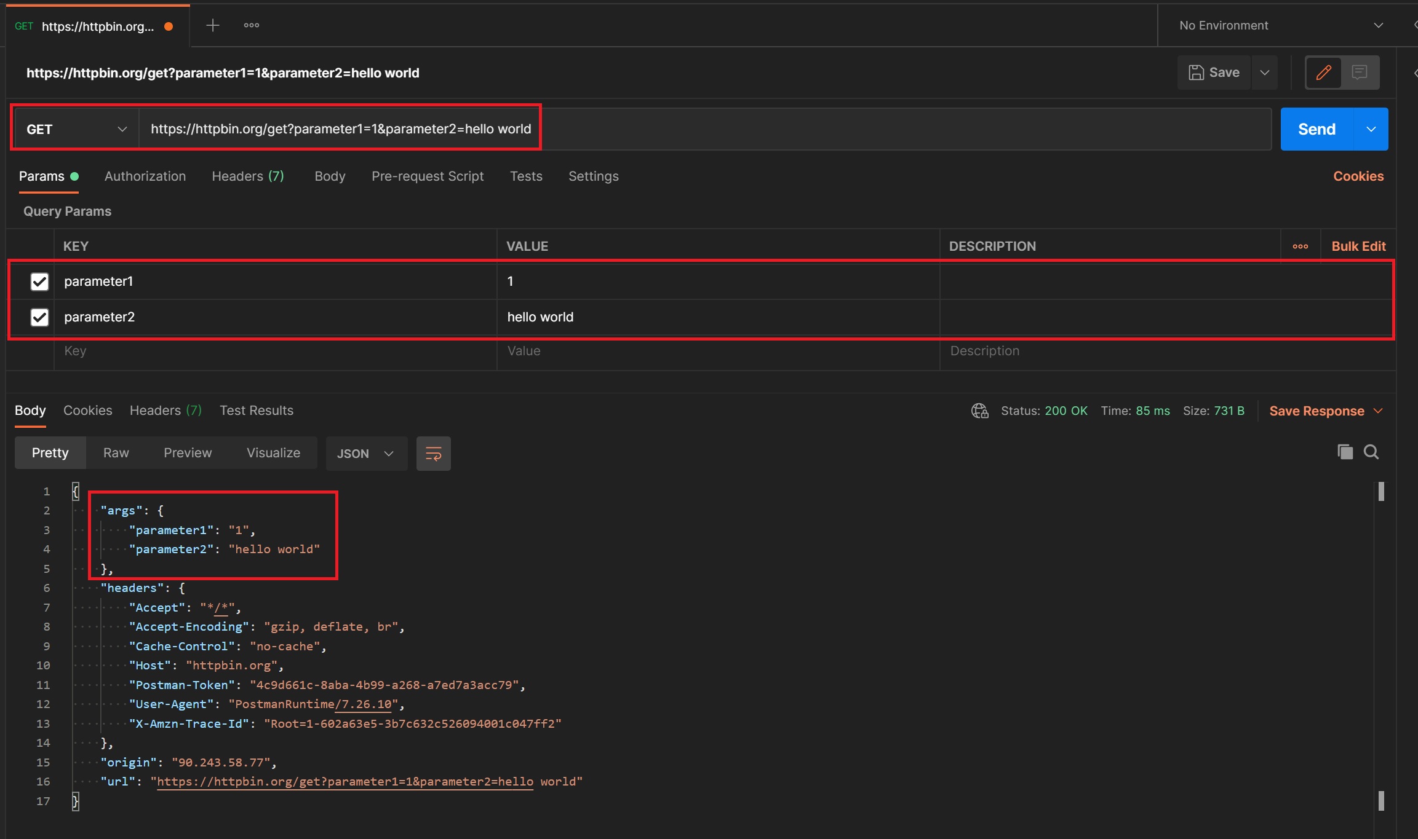This screenshot has width=1418, height=839.
Task: Switch to the Authorization tab
Action: [x=145, y=176]
